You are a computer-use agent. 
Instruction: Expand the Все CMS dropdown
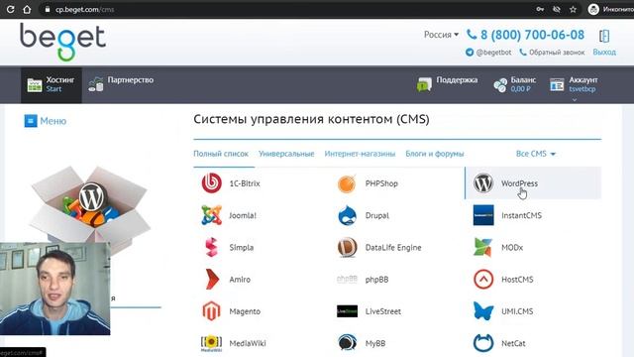535,154
